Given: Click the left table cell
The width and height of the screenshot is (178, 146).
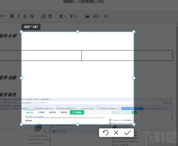Looking at the screenshot, I should [x=41, y=56].
